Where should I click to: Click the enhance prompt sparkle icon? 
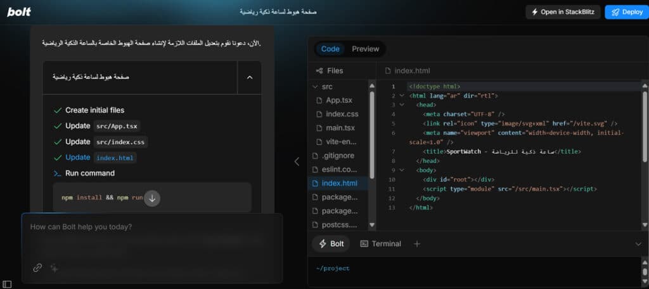pos(54,268)
